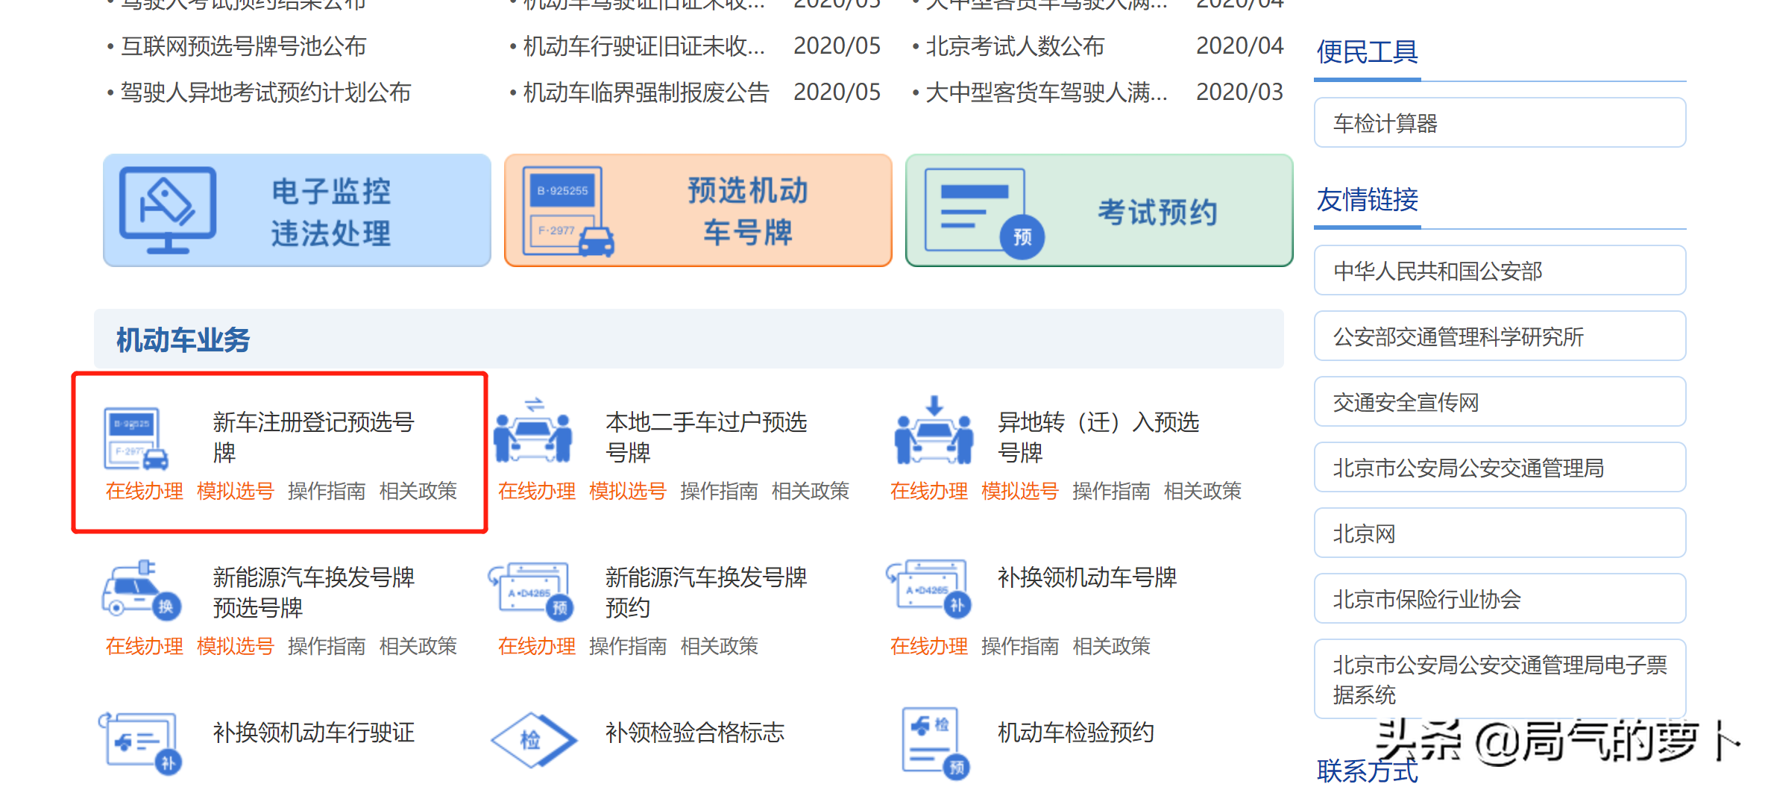1768x787 pixels.
Task: Click 操作指南 under 补换领机动车号牌
Action: (x=1020, y=647)
